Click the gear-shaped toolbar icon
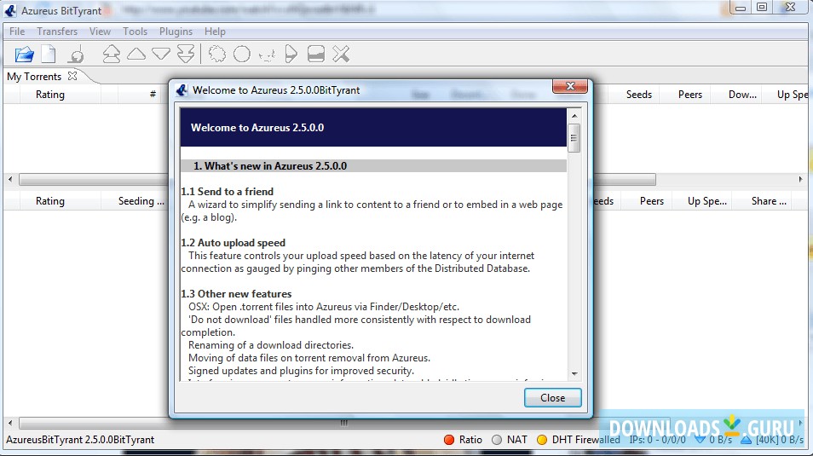Screen dimensions: 813x456 tap(217, 54)
